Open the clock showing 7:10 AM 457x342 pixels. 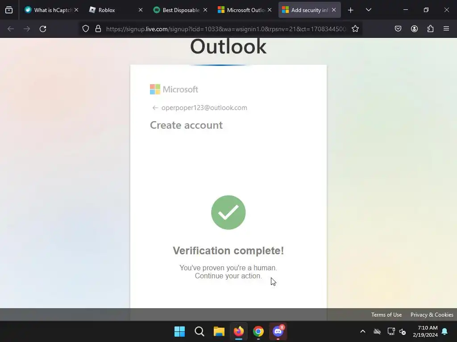tap(425, 331)
